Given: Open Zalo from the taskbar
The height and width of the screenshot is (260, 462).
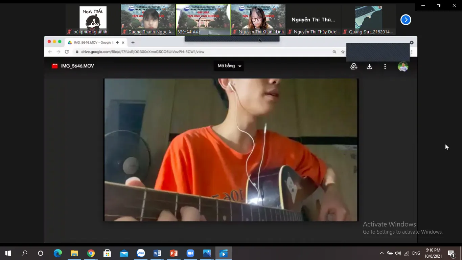Looking at the screenshot, I should (141, 253).
